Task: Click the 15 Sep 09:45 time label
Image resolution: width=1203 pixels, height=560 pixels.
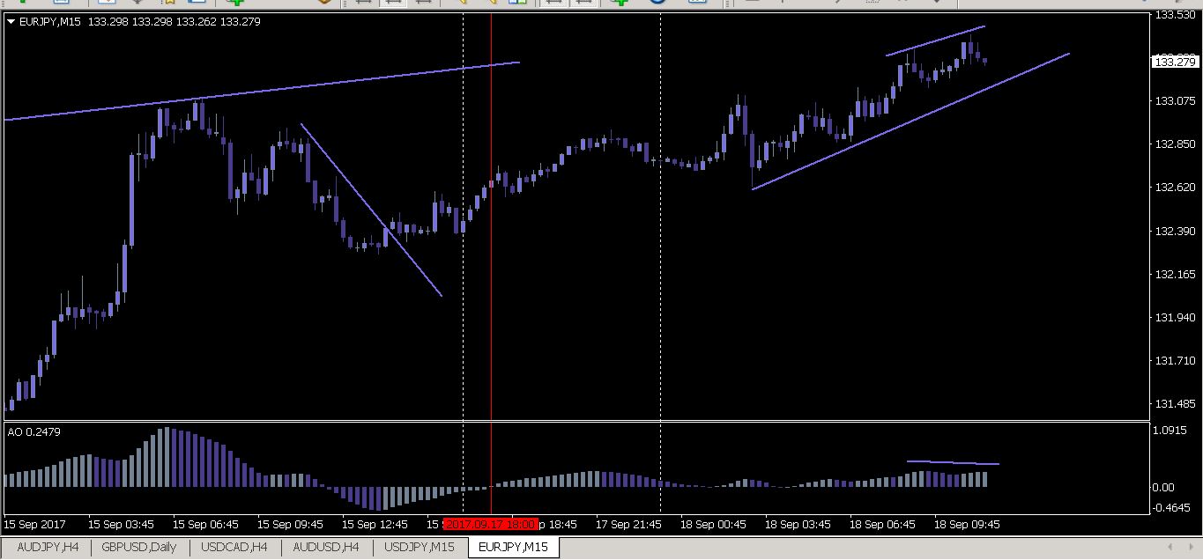Action: [x=290, y=524]
